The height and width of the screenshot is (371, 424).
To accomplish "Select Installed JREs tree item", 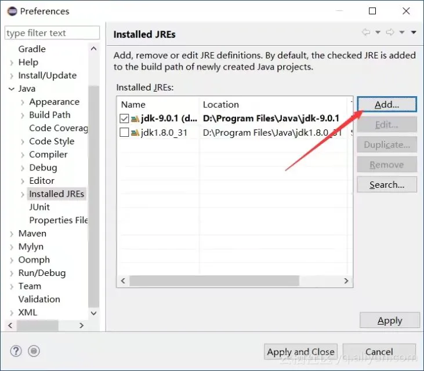I will [56, 194].
